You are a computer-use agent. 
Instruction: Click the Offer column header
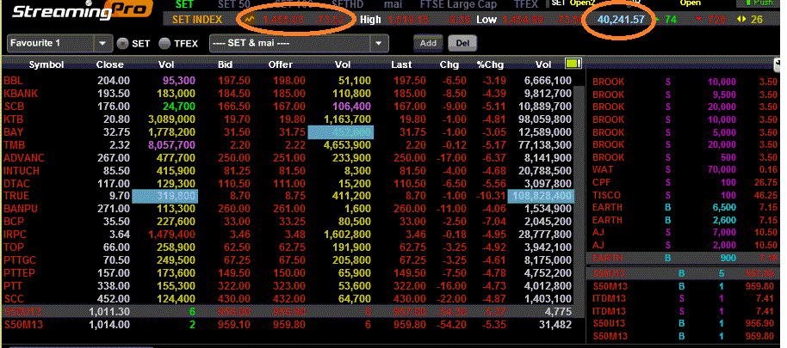pyautogui.click(x=280, y=64)
